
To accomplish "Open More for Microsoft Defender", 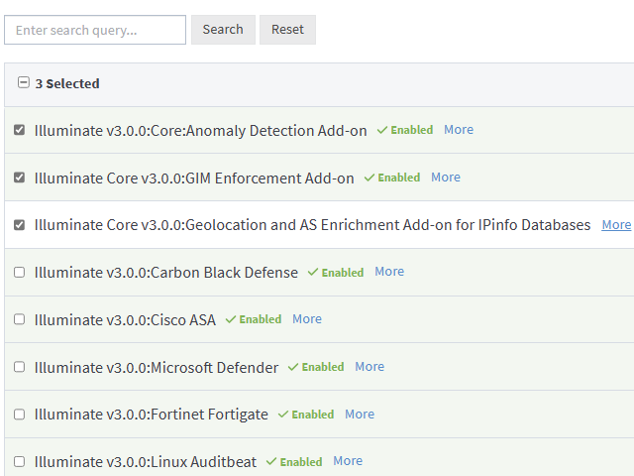I will pyautogui.click(x=370, y=367).
